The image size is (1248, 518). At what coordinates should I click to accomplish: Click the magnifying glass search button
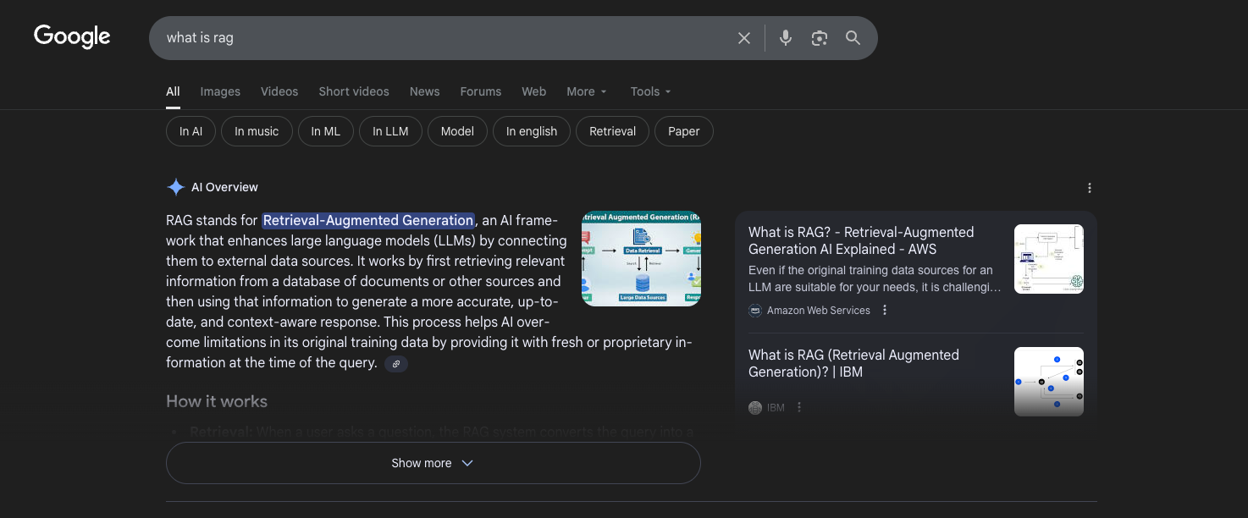coord(853,38)
